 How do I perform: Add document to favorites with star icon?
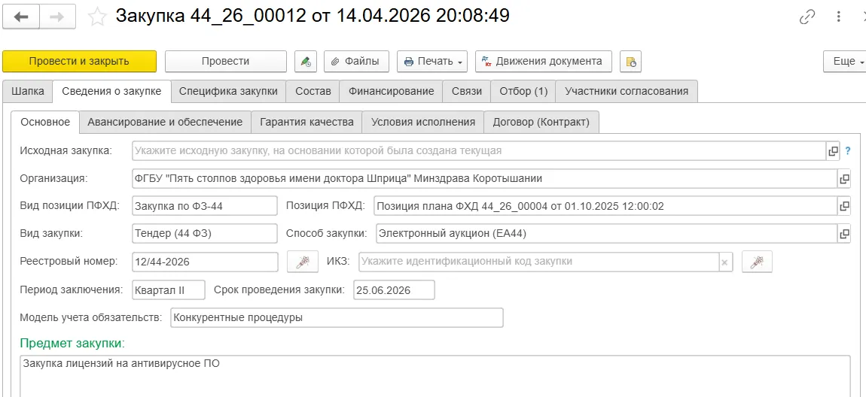pyautogui.click(x=97, y=17)
